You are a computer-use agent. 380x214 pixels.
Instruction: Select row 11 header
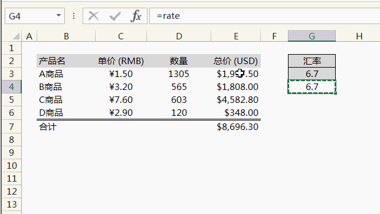11,179
